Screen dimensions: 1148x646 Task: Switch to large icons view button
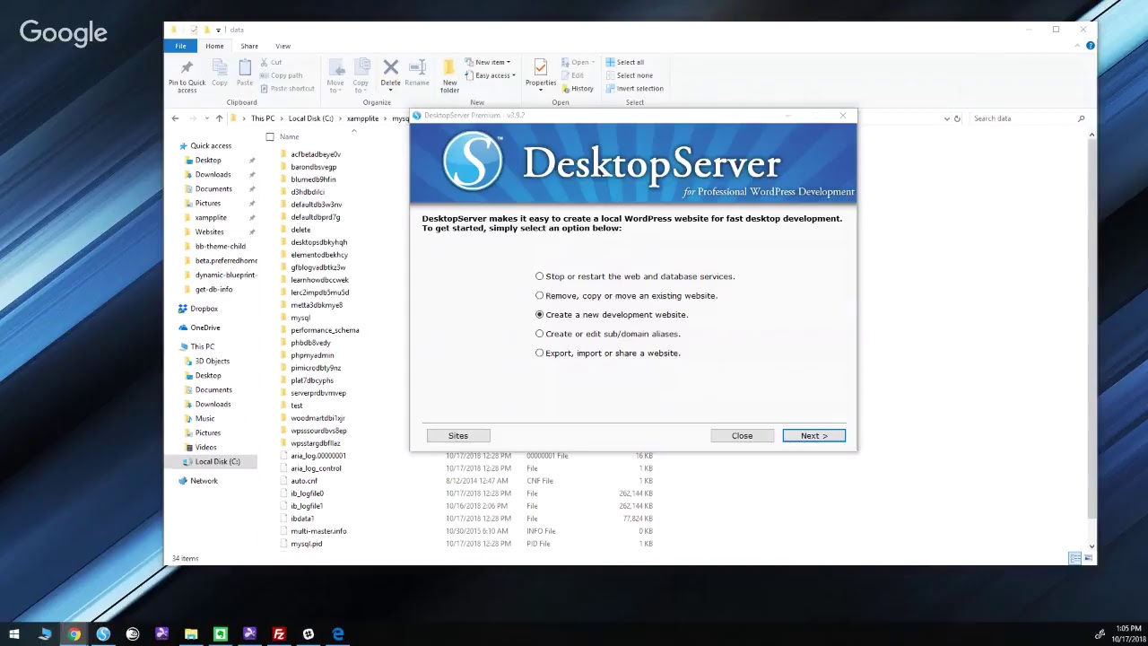(1087, 558)
